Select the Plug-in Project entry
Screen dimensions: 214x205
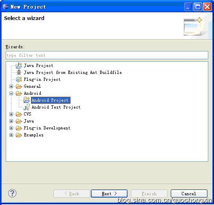coord(42,80)
